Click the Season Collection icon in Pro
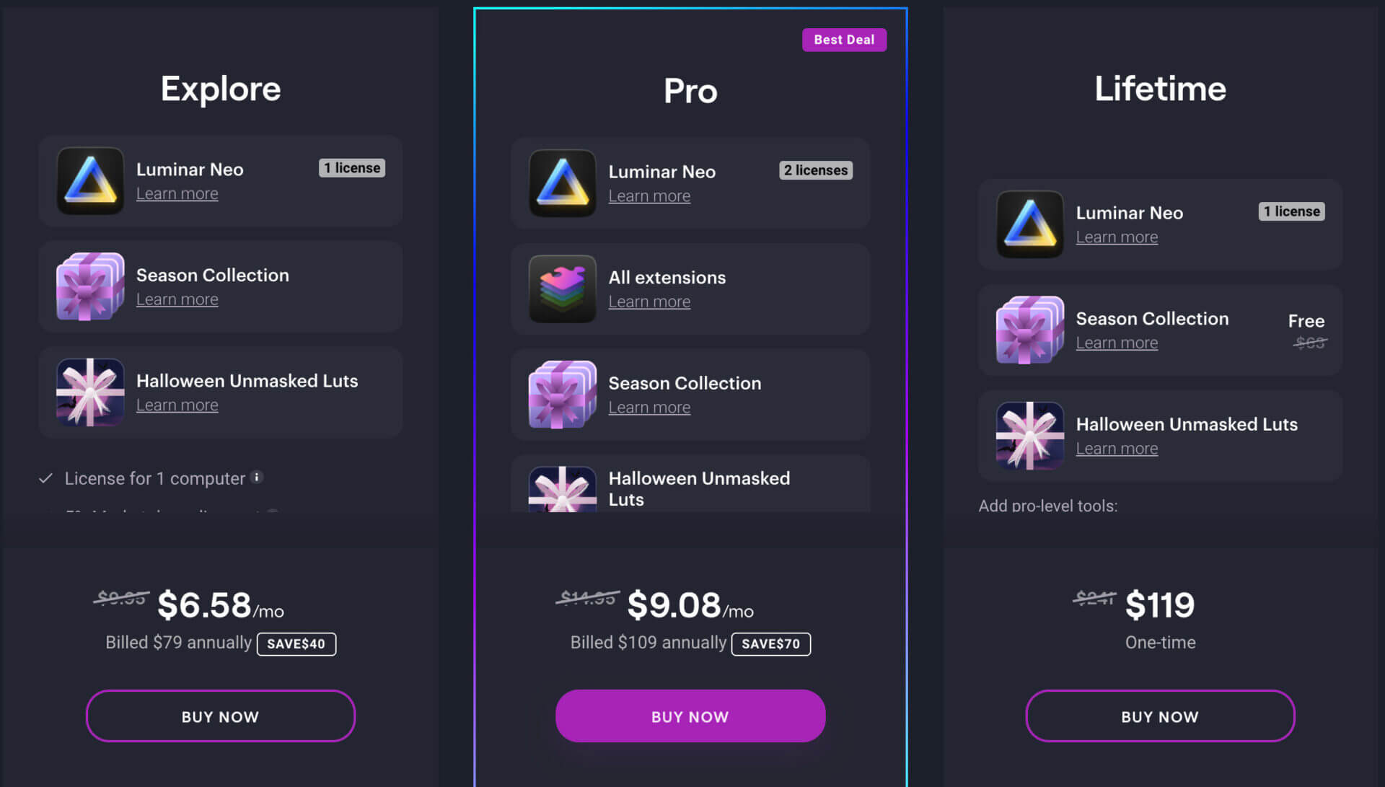 point(561,394)
